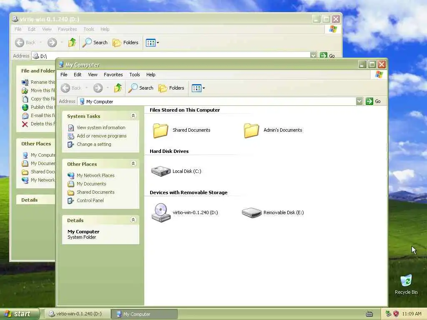
Task: Open the Recycle Bin desktop icon
Action: (406, 284)
